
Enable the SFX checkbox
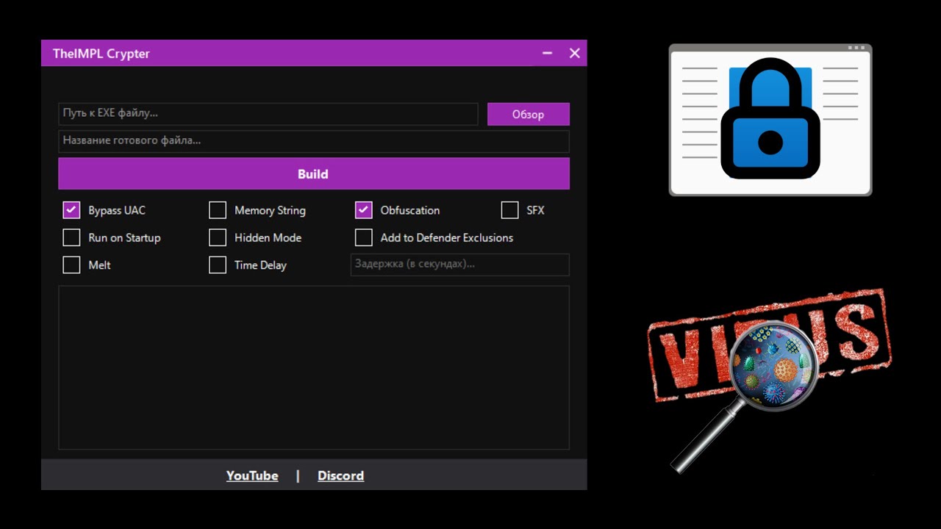coord(510,210)
